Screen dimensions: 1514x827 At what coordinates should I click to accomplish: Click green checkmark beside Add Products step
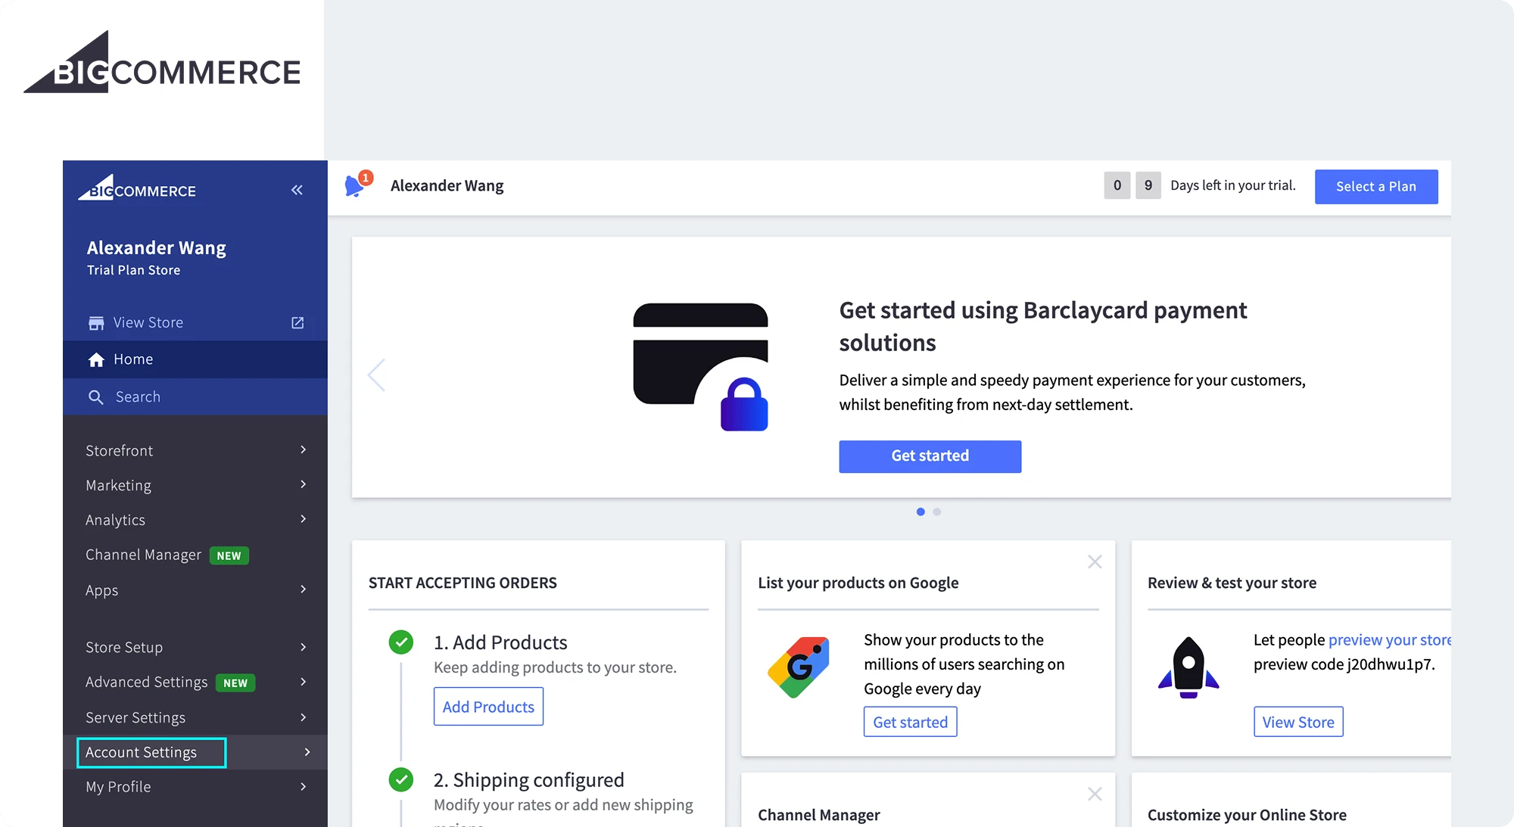tap(401, 642)
